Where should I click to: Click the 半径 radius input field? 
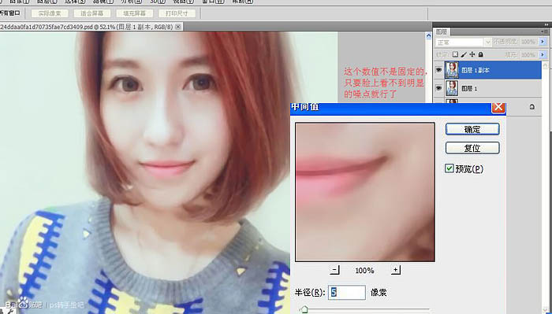click(x=347, y=292)
